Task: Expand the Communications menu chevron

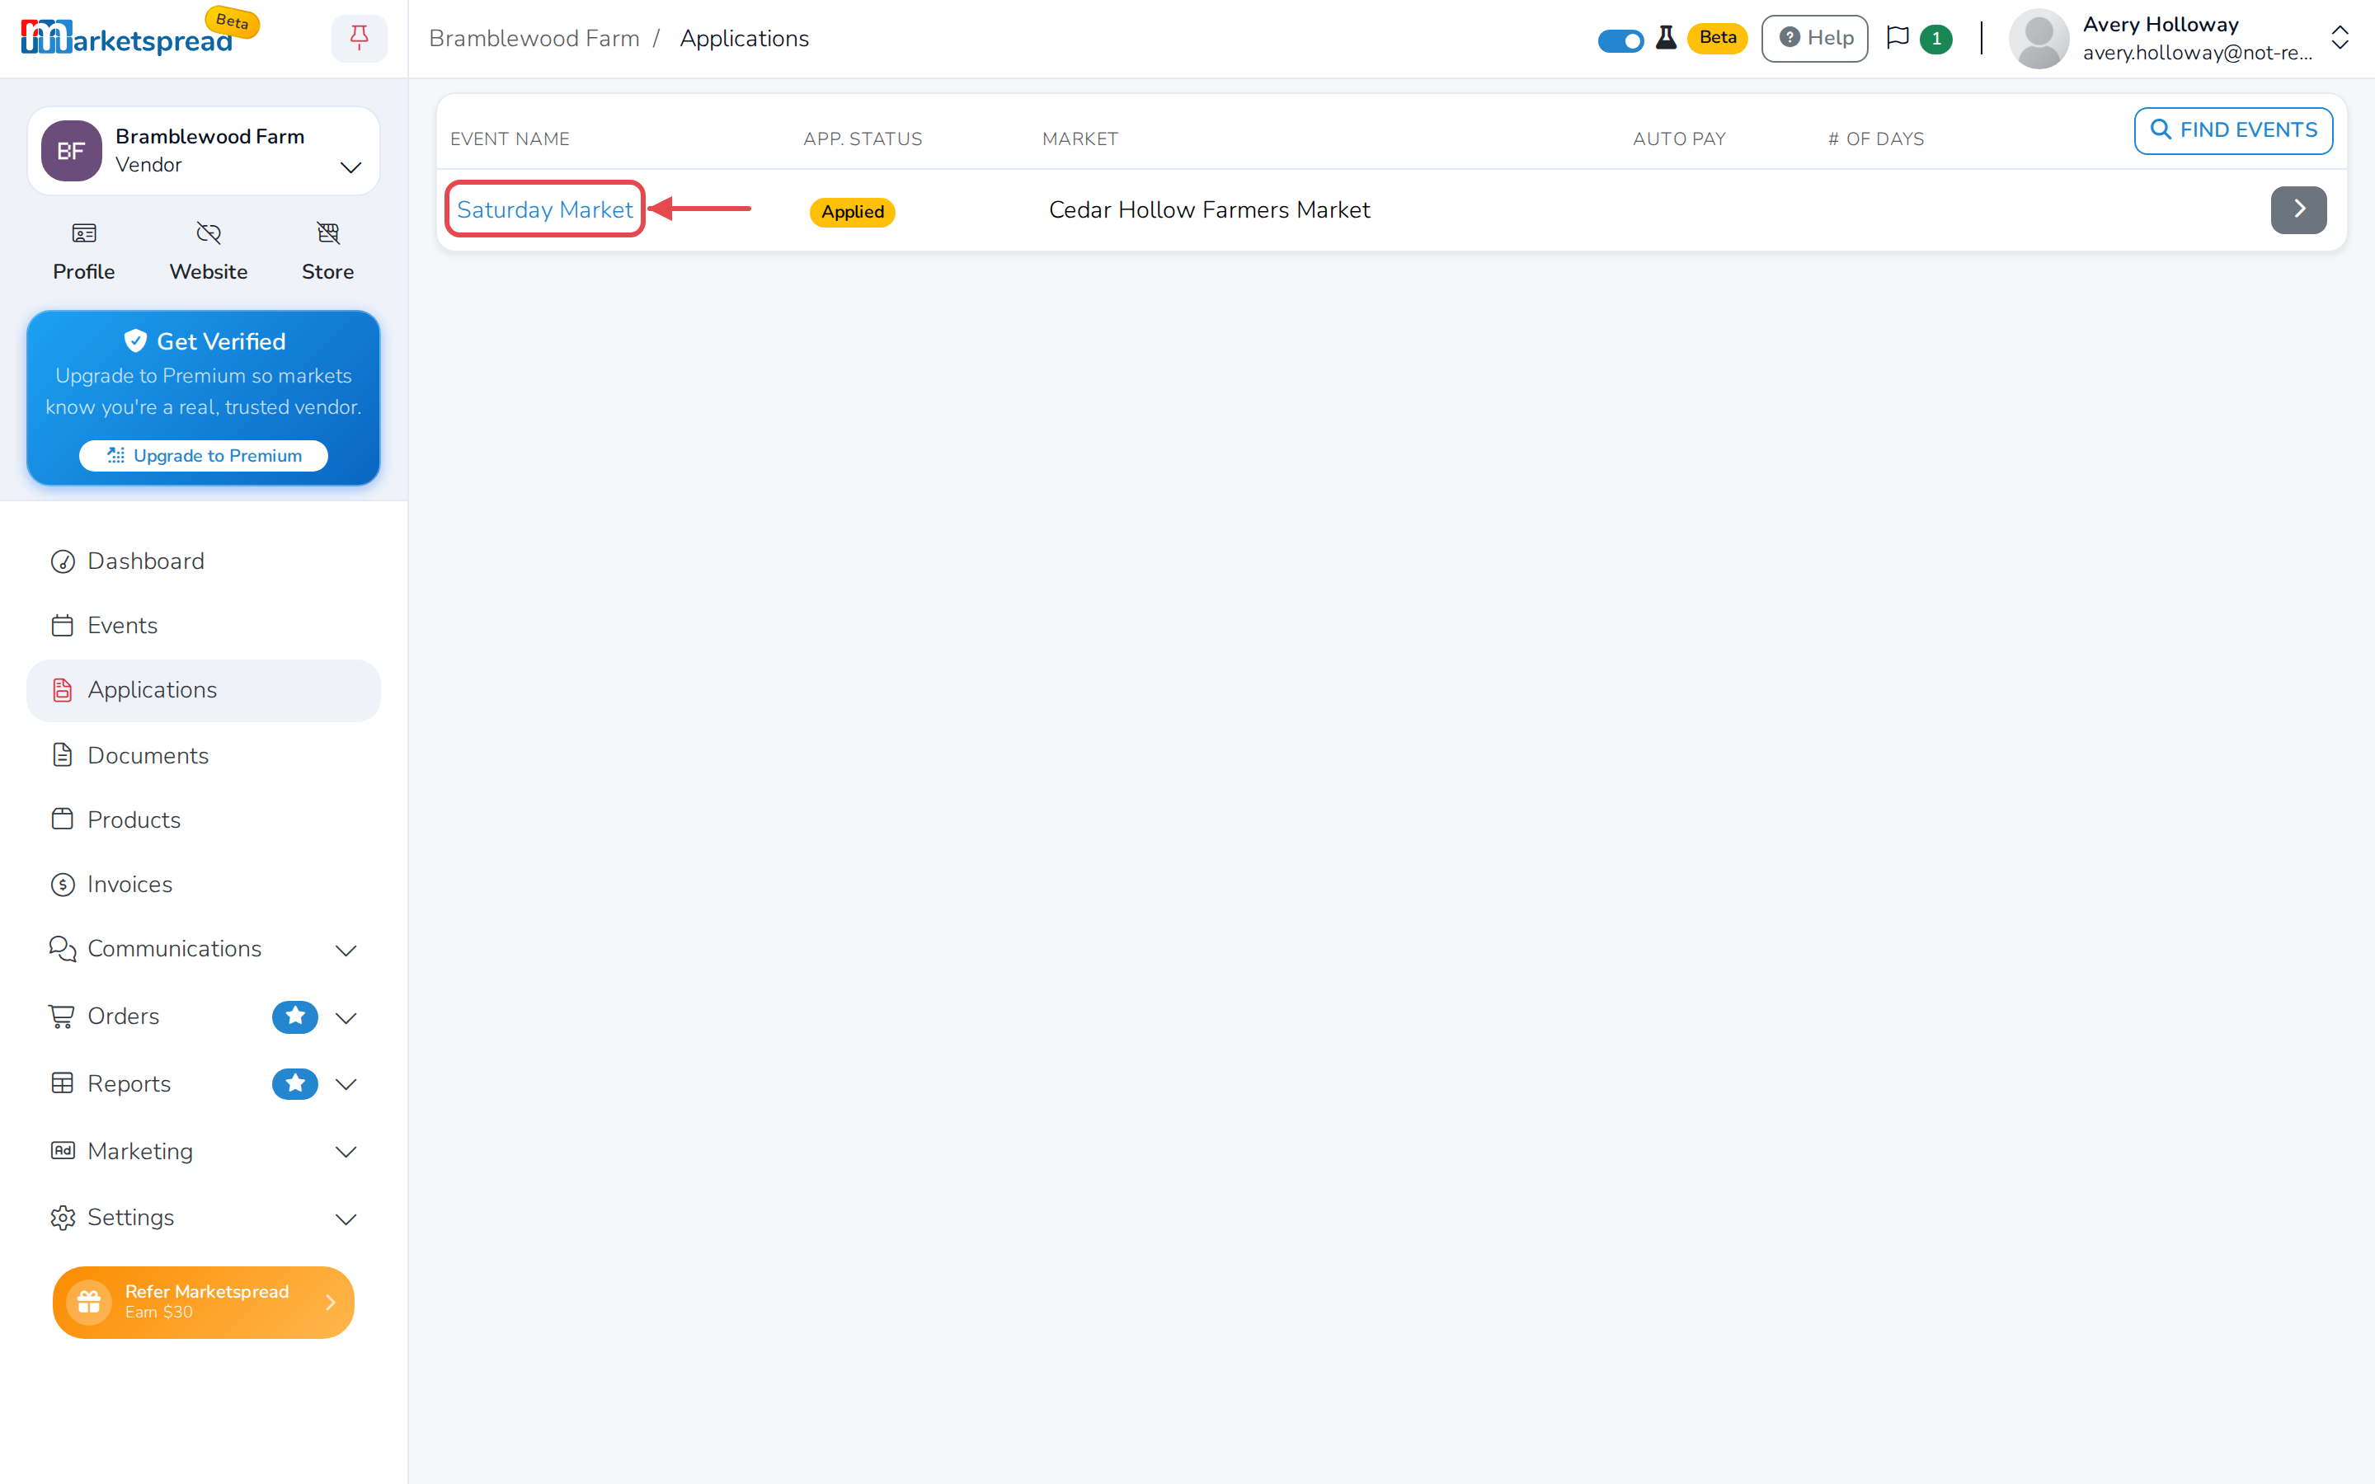Action: pos(346,950)
